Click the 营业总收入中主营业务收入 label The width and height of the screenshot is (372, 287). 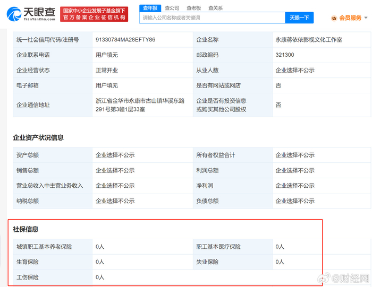pyautogui.click(x=49, y=186)
